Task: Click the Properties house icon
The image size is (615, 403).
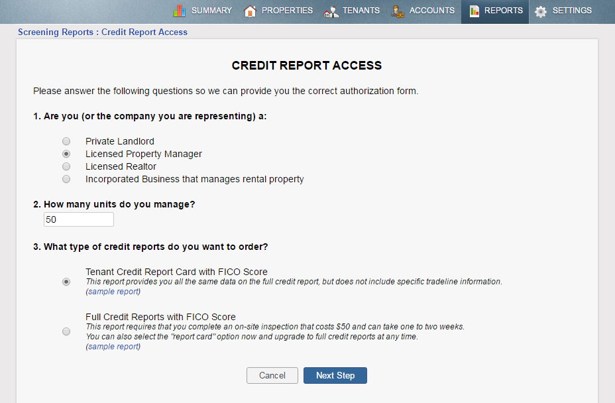Action: click(x=250, y=11)
